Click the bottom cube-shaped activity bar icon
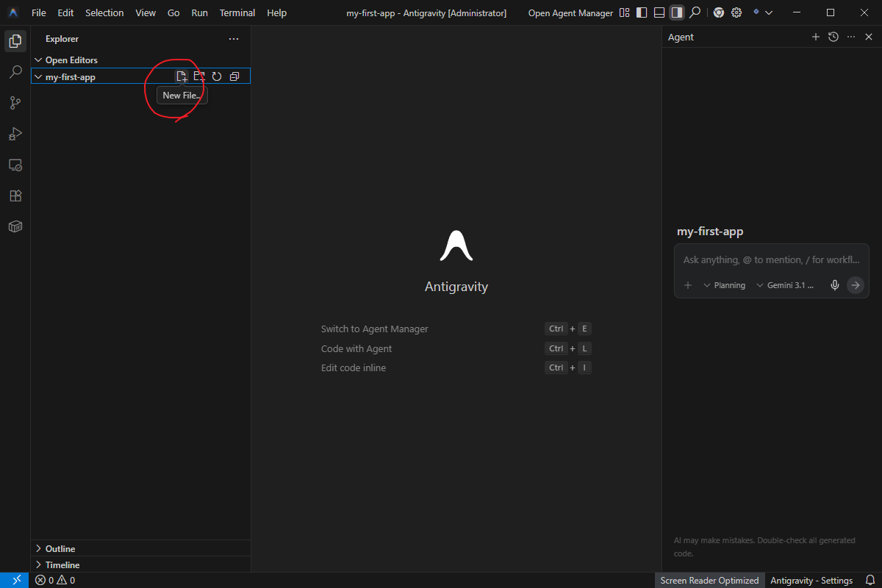This screenshot has height=588, width=882. [15, 226]
